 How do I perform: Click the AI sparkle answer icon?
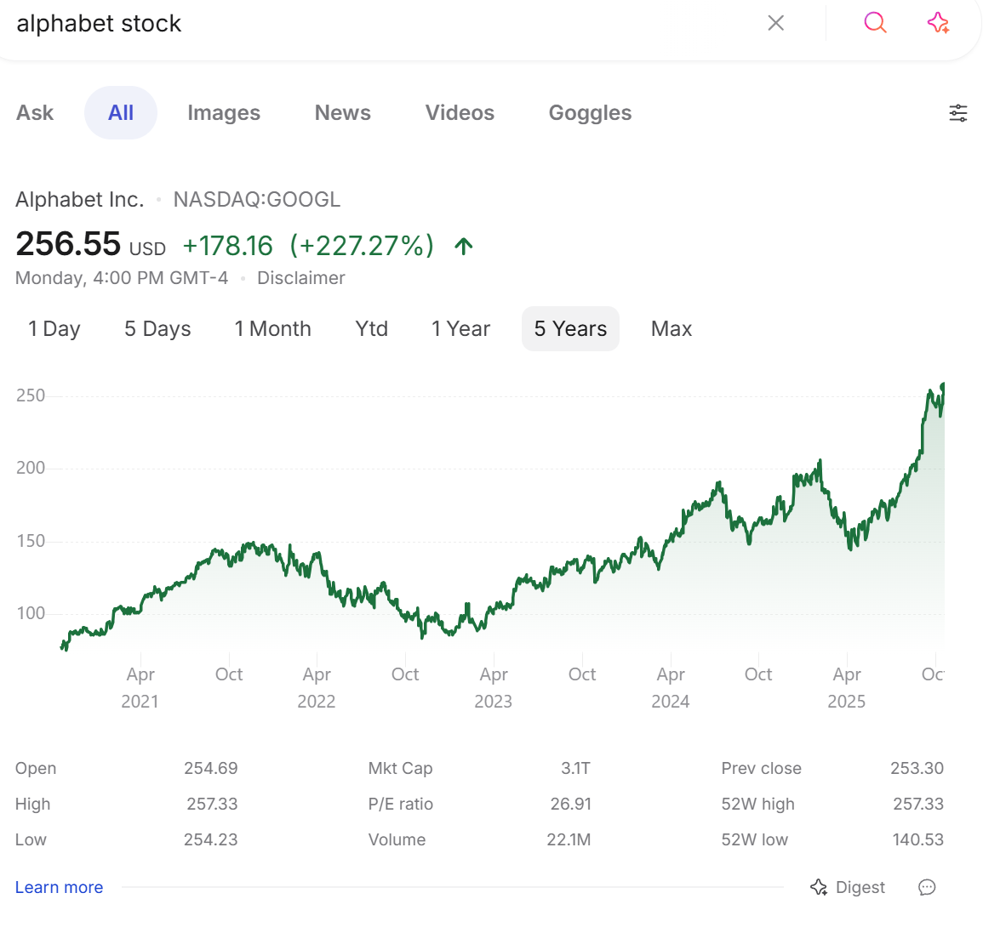938,23
